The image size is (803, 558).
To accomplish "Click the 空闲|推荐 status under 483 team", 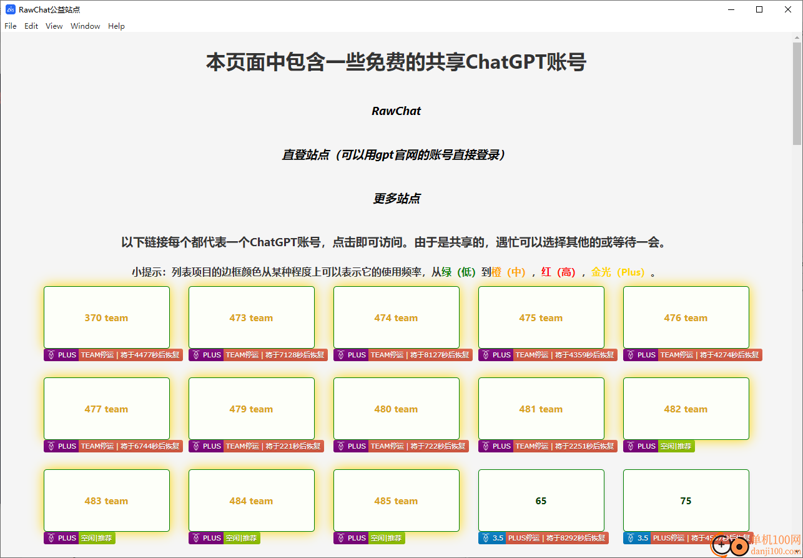I will [x=97, y=538].
